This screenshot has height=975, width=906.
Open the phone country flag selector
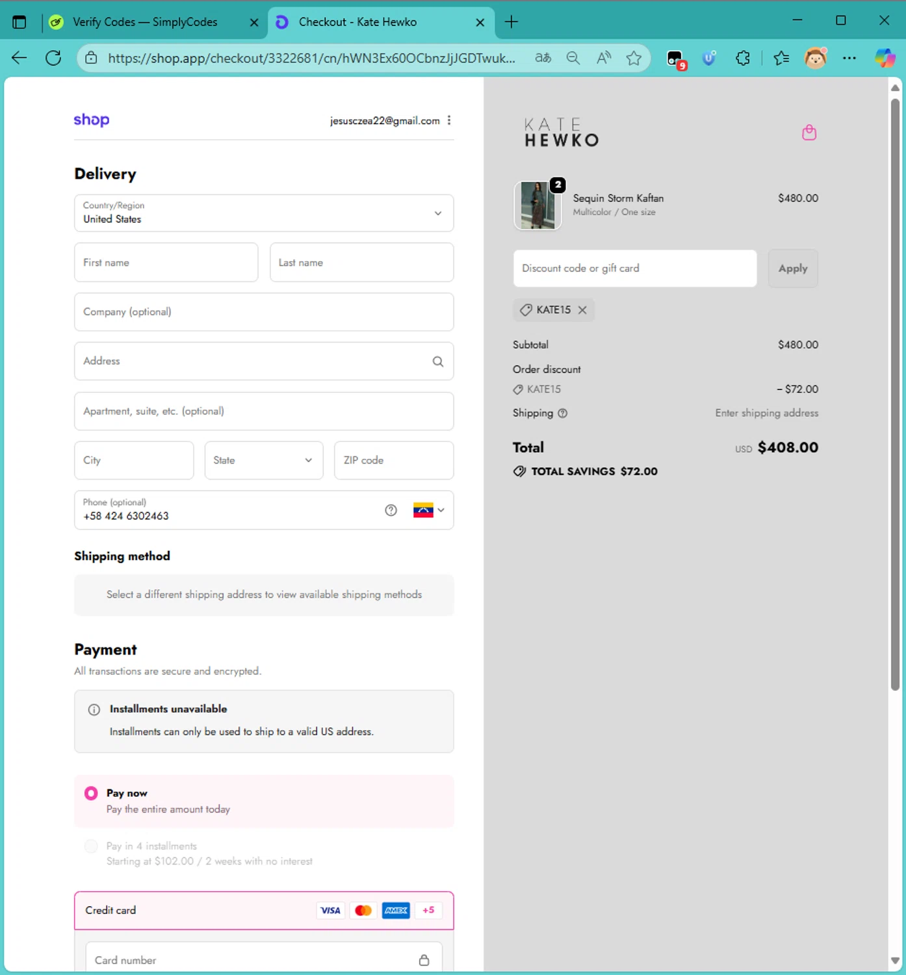pyautogui.click(x=429, y=510)
